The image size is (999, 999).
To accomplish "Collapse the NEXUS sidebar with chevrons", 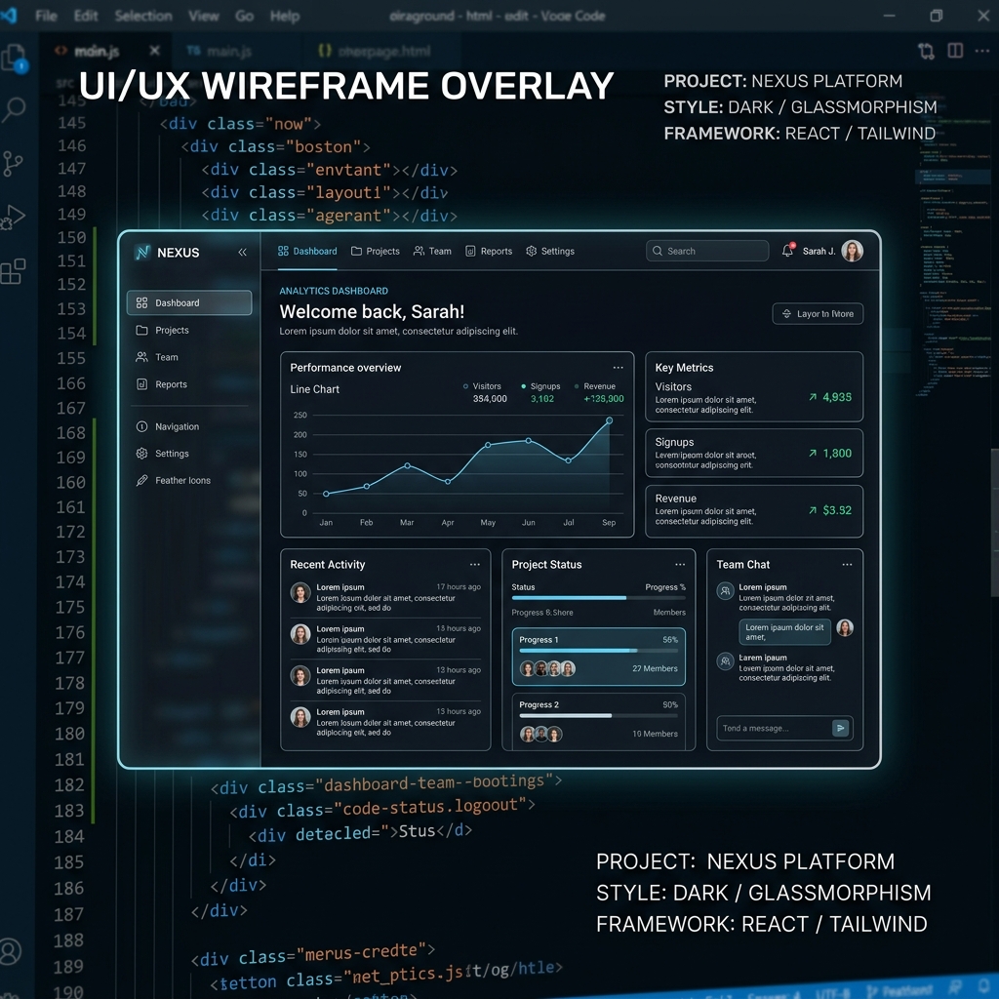I will pyautogui.click(x=242, y=253).
